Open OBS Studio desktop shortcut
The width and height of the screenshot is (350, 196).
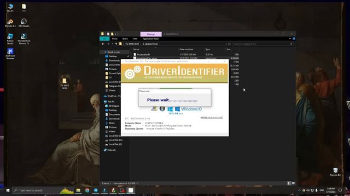pyautogui.click(x=24, y=23)
